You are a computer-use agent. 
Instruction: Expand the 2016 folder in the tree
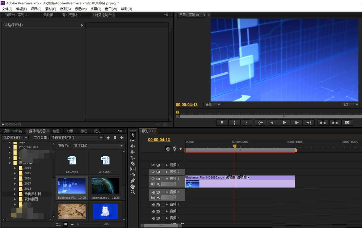15,178
